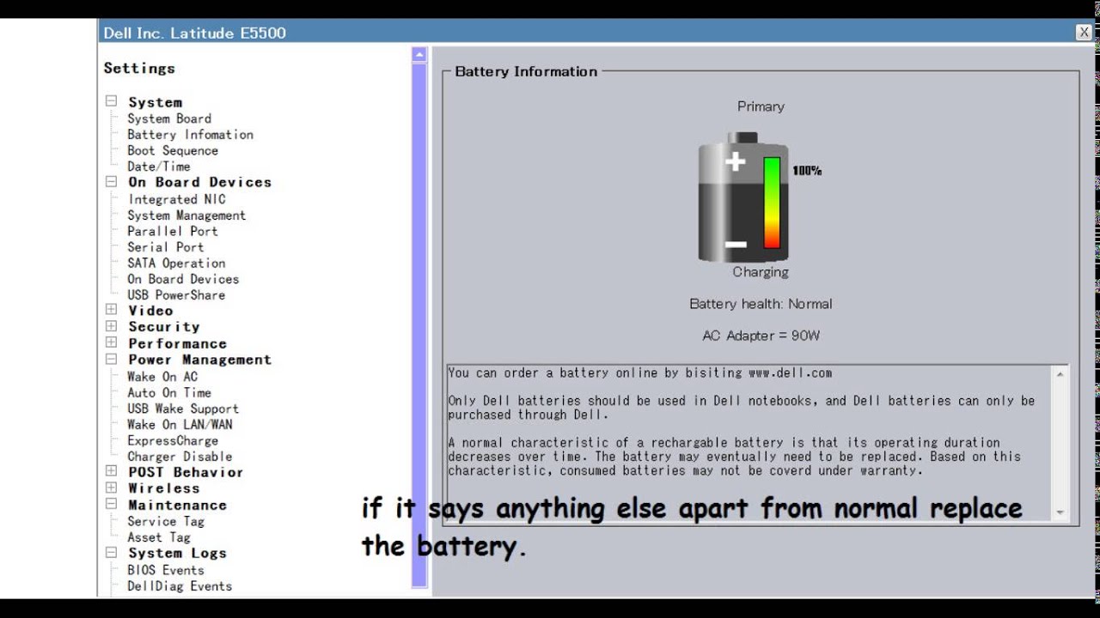Viewport: 1100px width, 618px height.
Task: Click the Performance group label
Action: click(x=178, y=343)
